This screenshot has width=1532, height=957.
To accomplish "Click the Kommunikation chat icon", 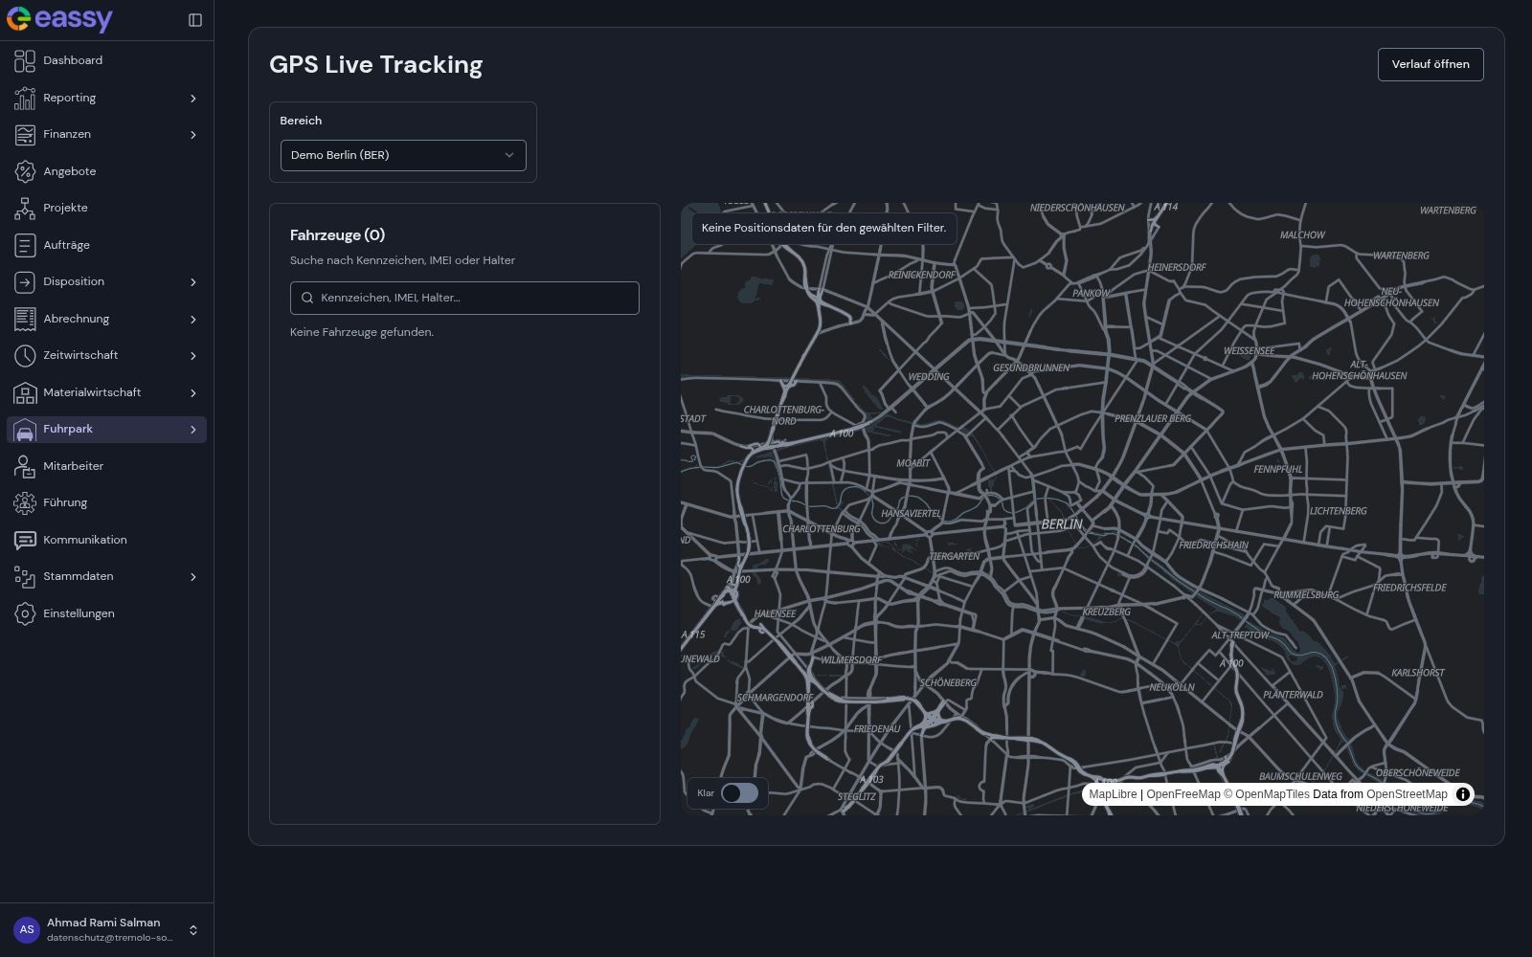I will [x=25, y=540].
